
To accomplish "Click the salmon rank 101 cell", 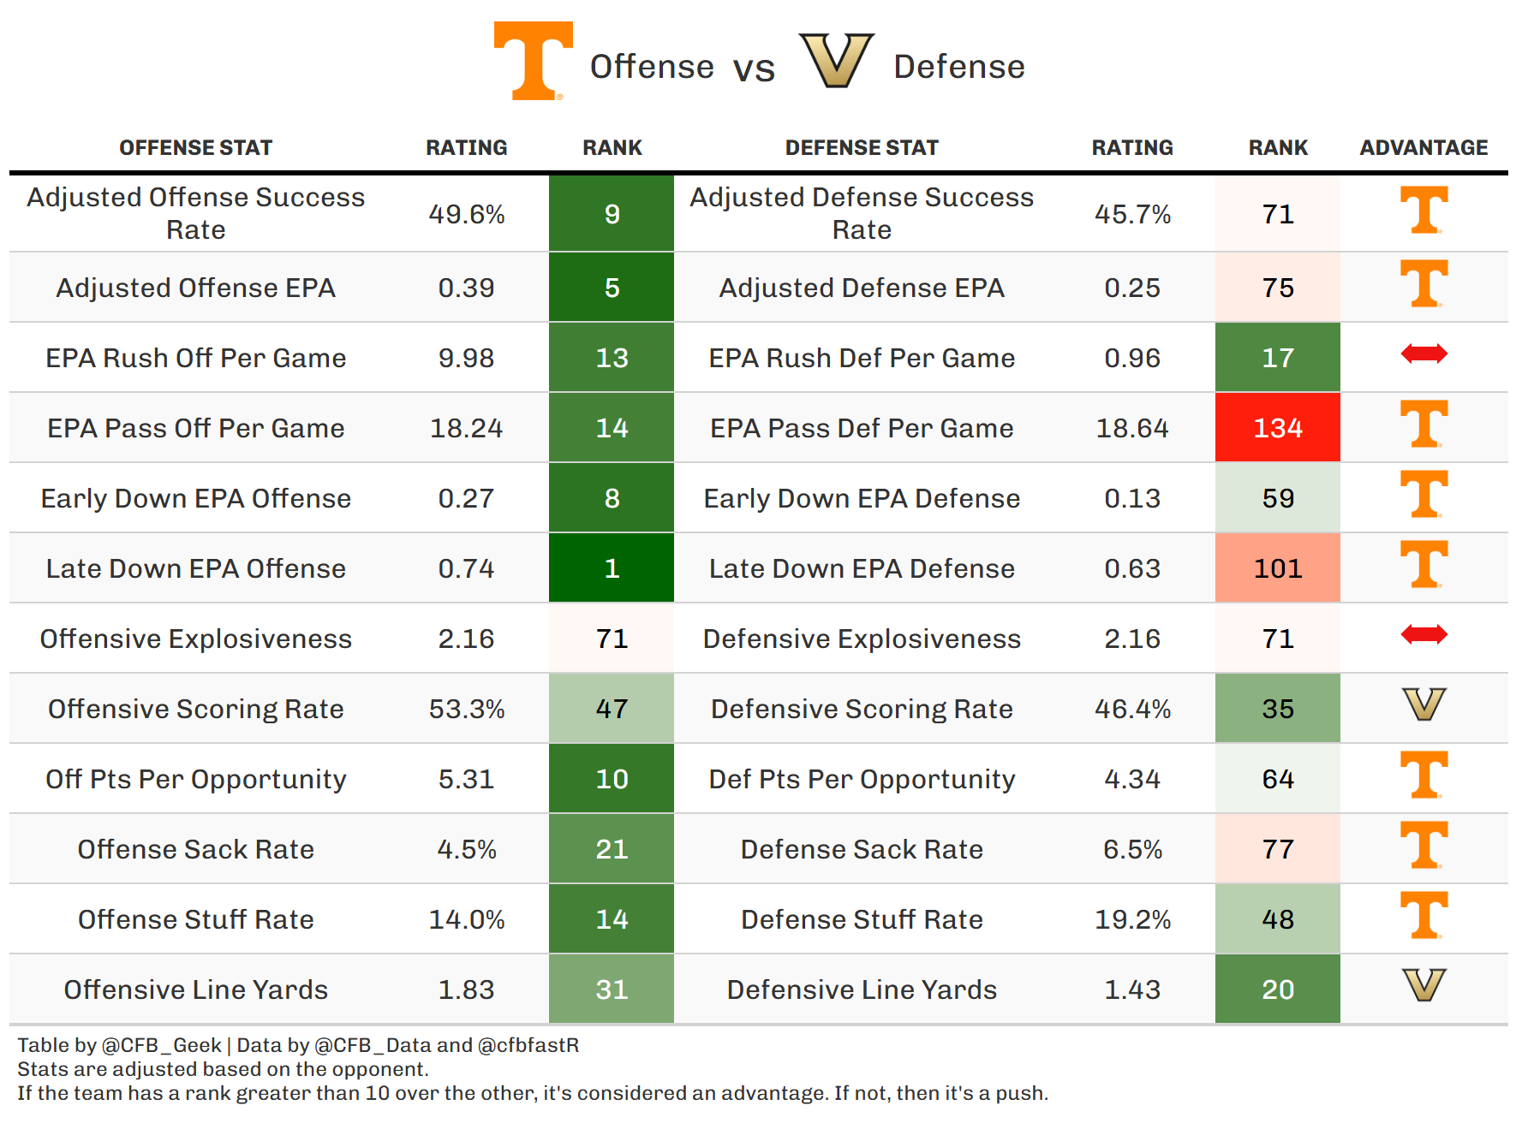I will [x=1277, y=568].
